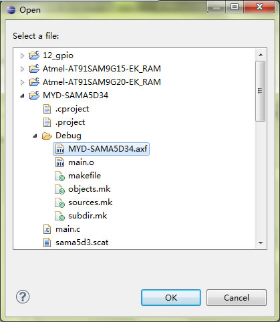Confirm selection with the OK button
280x322 pixels.
[171, 297]
